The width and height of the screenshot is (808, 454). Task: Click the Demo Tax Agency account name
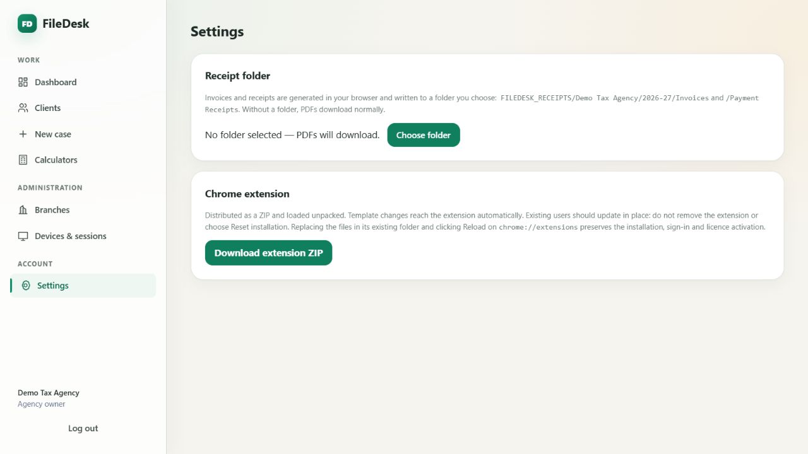pyautogui.click(x=49, y=393)
